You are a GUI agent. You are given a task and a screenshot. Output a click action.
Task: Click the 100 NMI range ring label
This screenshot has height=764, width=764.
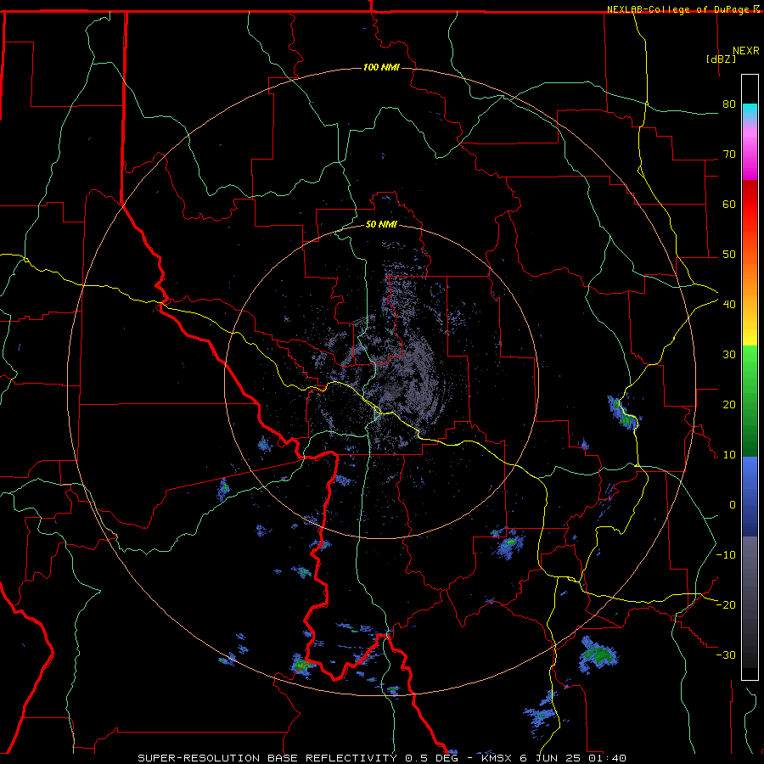click(x=381, y=67)
